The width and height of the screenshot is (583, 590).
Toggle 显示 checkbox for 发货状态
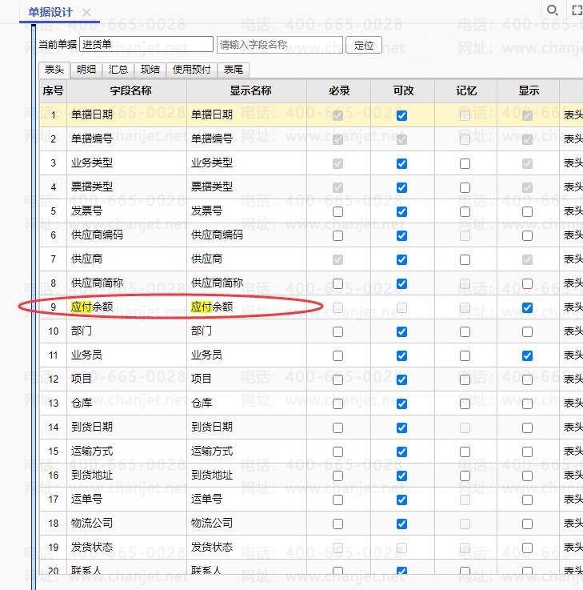pyautogui.click(x=527, y=548)
